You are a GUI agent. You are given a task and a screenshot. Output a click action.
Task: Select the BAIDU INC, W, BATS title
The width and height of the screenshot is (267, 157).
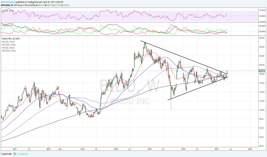pos(11,39)
